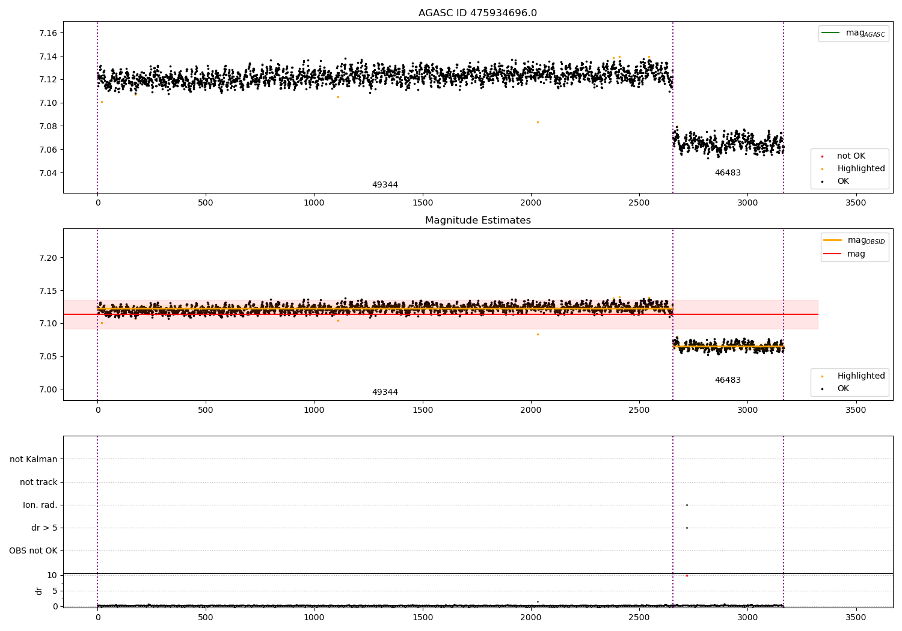The height and width of the screenshot is (631, 902).
Task: Click x-axis tick 3000 under the dr plot
Action: pos(747,618)
